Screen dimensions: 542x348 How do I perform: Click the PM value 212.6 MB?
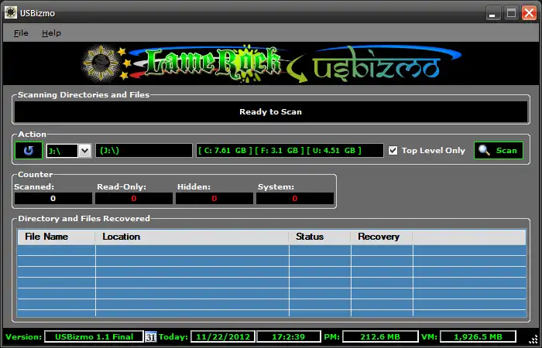click(x=380, y=336)
